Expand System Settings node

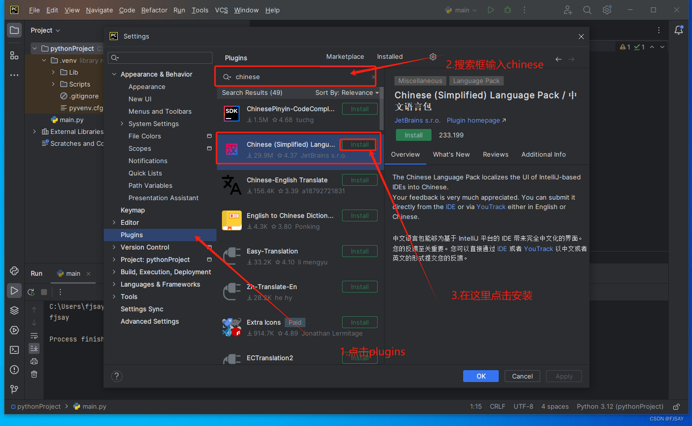[122, 124]
